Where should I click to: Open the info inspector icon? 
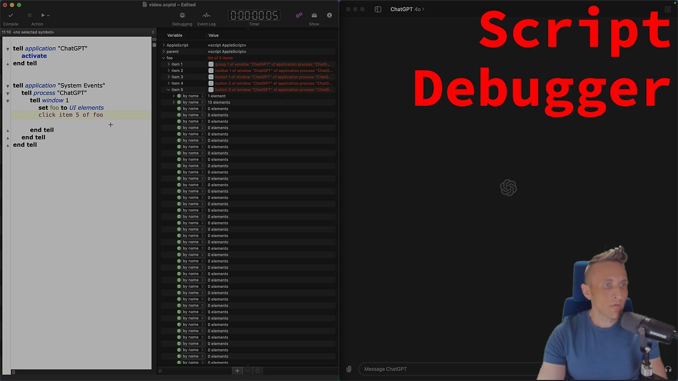click(x=329, y=15)
